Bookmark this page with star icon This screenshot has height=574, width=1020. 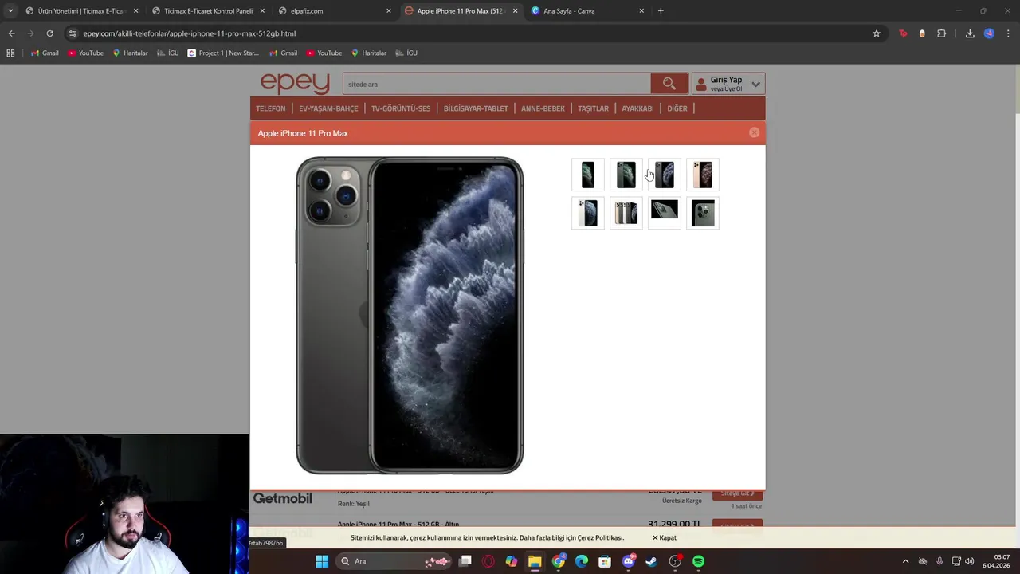pyautogui.click(x=877, y=33)
